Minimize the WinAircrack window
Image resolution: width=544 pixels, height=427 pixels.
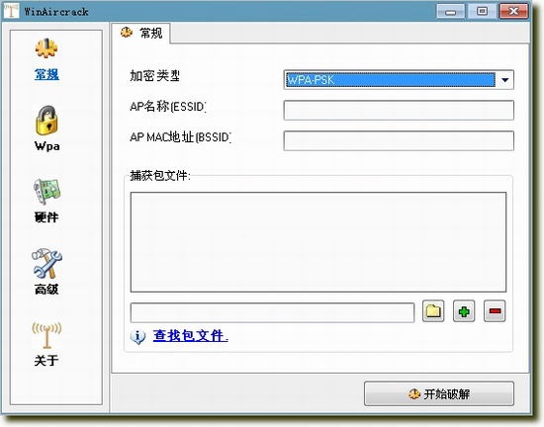tap(450, 12)
